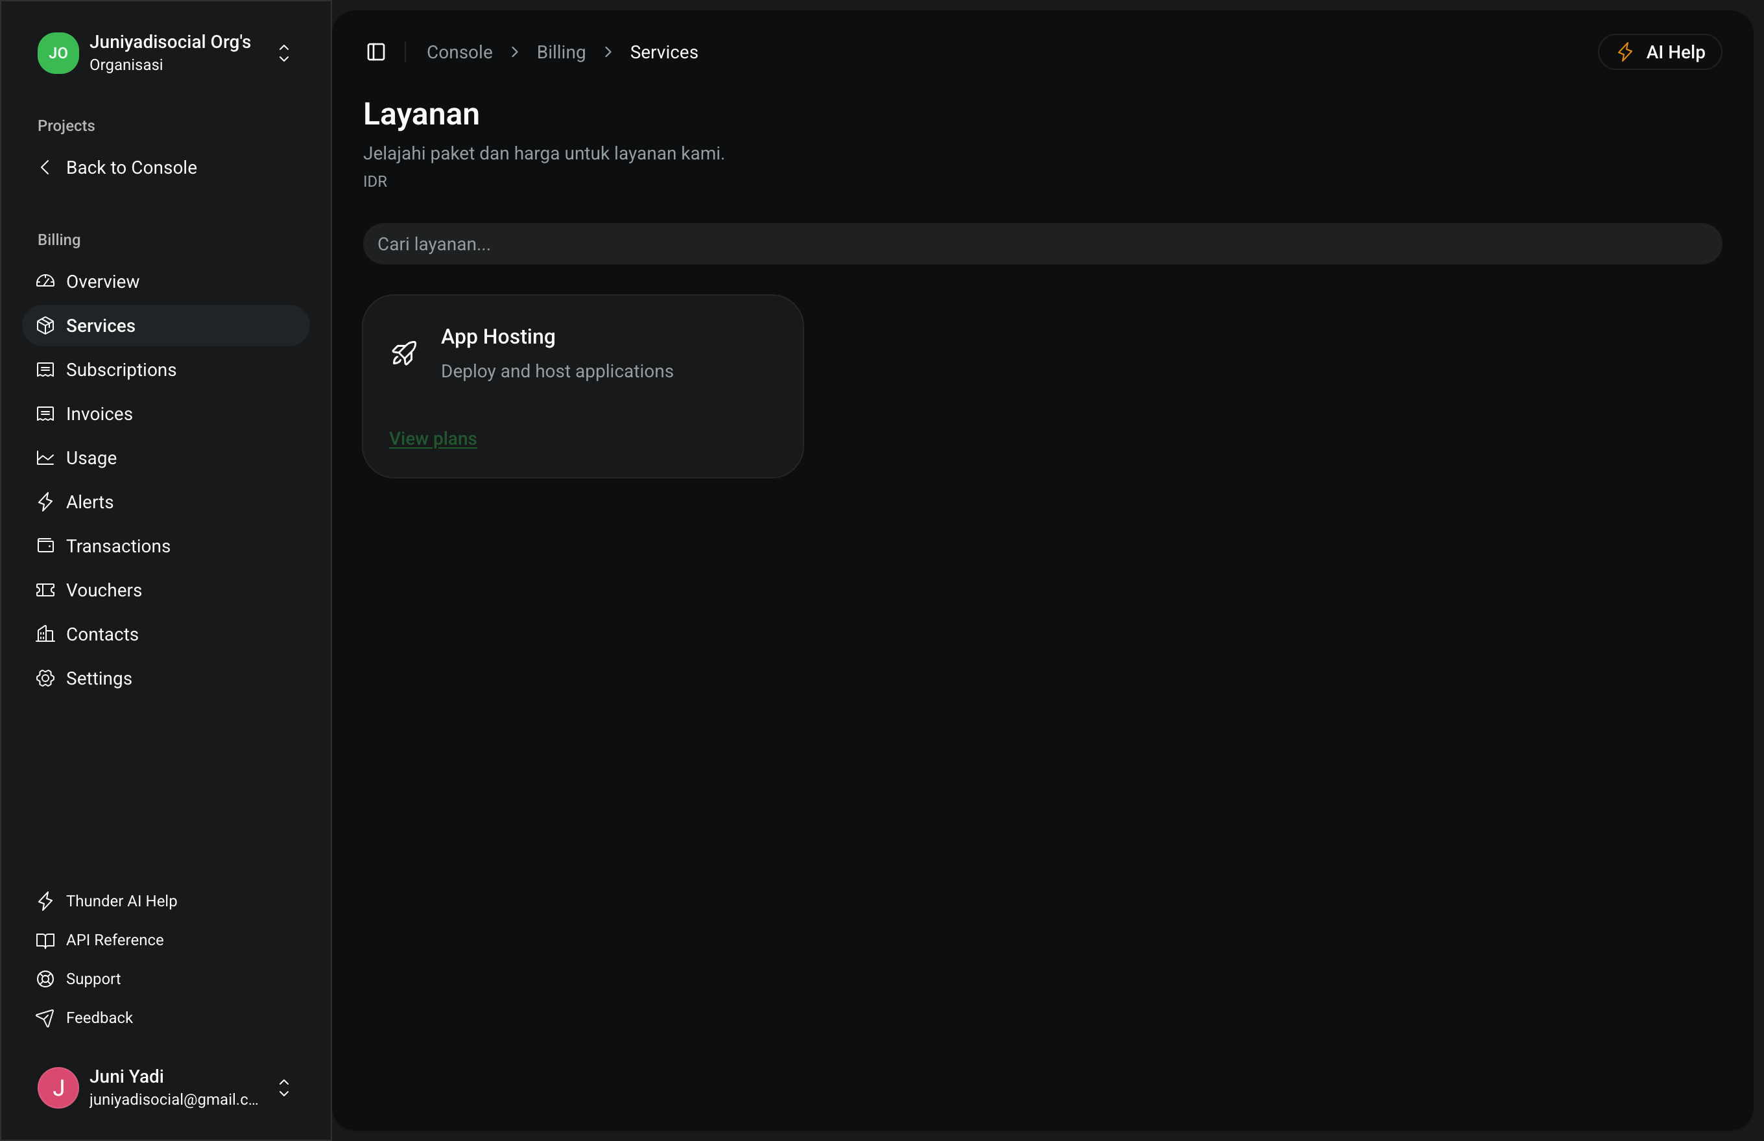This screenshot has height=1141, width=1764.
Task: Select the Vouchers menu item
Action: click(165, 590)
